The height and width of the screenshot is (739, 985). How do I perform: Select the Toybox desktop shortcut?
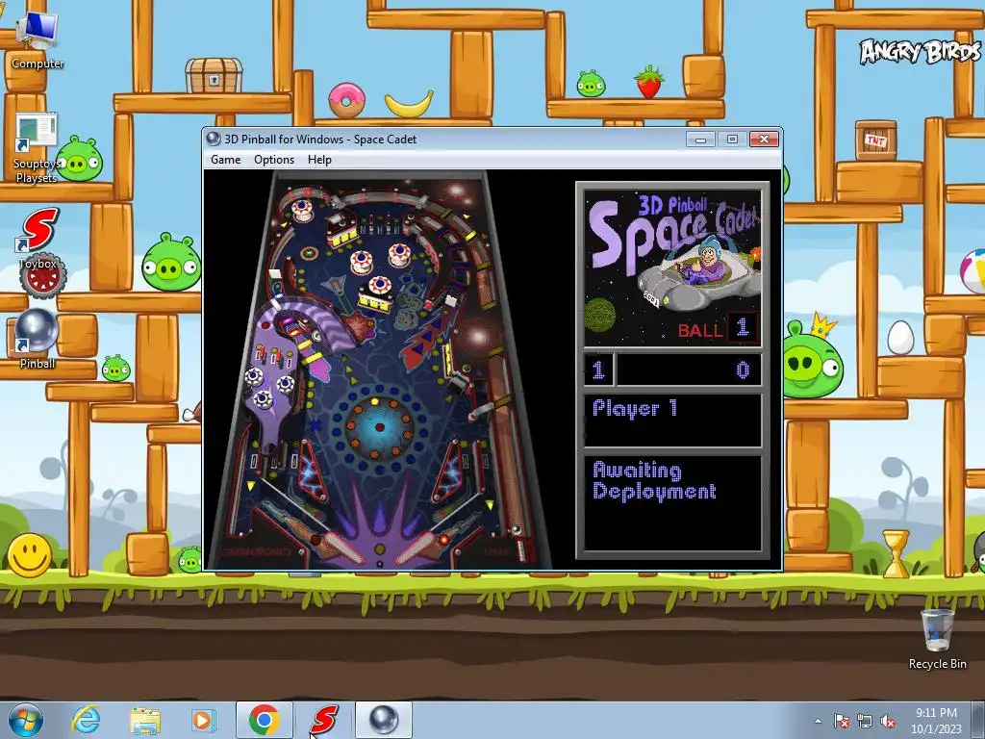(38, 239)
